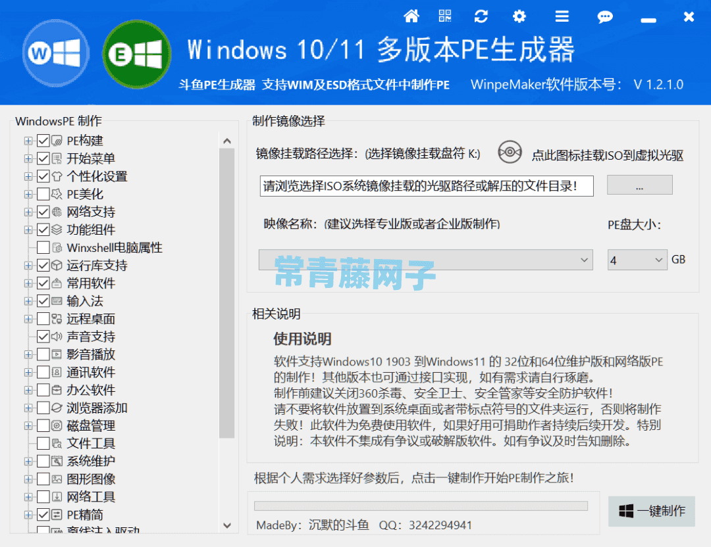Image resolution: width=711 pixels, height=547 pixels.
Task: Click 点此图标挂载ISO到虚拟光驱 text
Action: 608,155
